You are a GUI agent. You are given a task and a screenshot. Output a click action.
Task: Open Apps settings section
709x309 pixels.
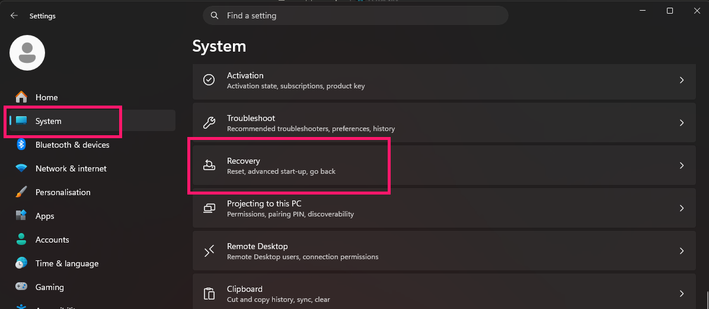(x=92, y=216)
